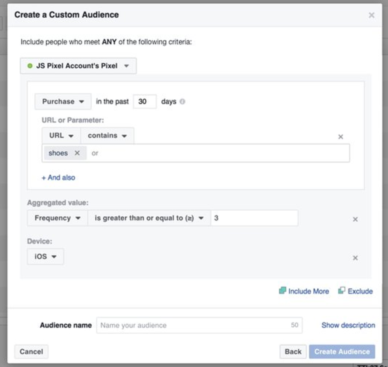The height and width of the screenshot is (367, 388).
Task: Click the days number input field
Action: 144,101
